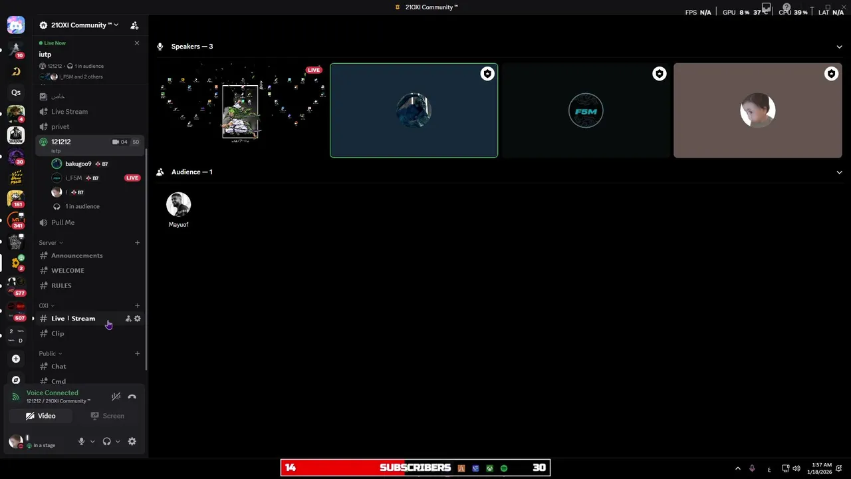Toggle noise suppression in voice panel
The image size is (851, 479).
click(x=116, y=397)
